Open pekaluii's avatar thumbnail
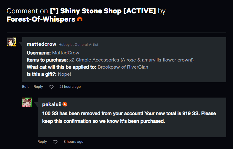The height and width of the screenshot is (149, 233). (x=27, y=102)
